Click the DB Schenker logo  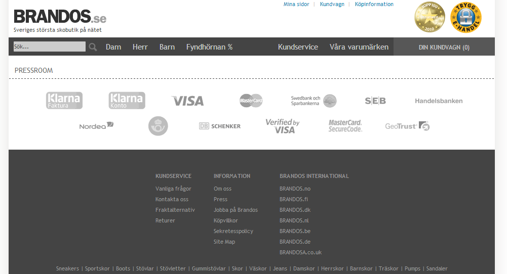pyautogui.click(x=220, y=126)
